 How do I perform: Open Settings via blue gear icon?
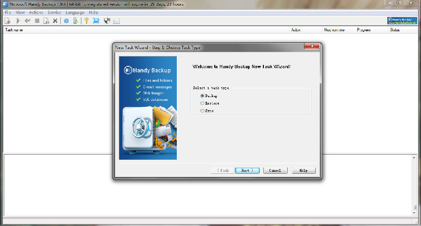tap(66, 21)
